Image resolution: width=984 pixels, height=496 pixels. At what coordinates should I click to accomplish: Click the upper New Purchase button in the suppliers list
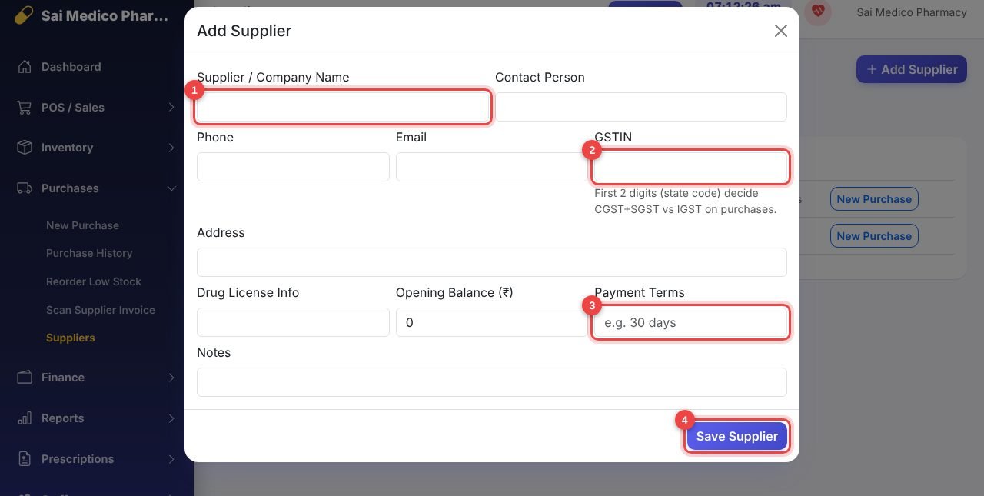pyautogui.click(x=874, y=199)
